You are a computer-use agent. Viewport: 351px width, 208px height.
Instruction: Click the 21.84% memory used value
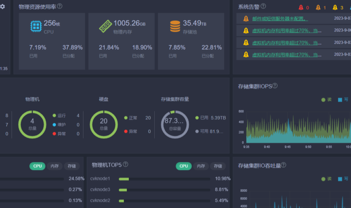coord(109,47)
